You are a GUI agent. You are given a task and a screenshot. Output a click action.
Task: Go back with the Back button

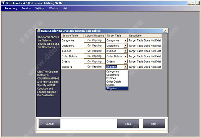[128, 124]
